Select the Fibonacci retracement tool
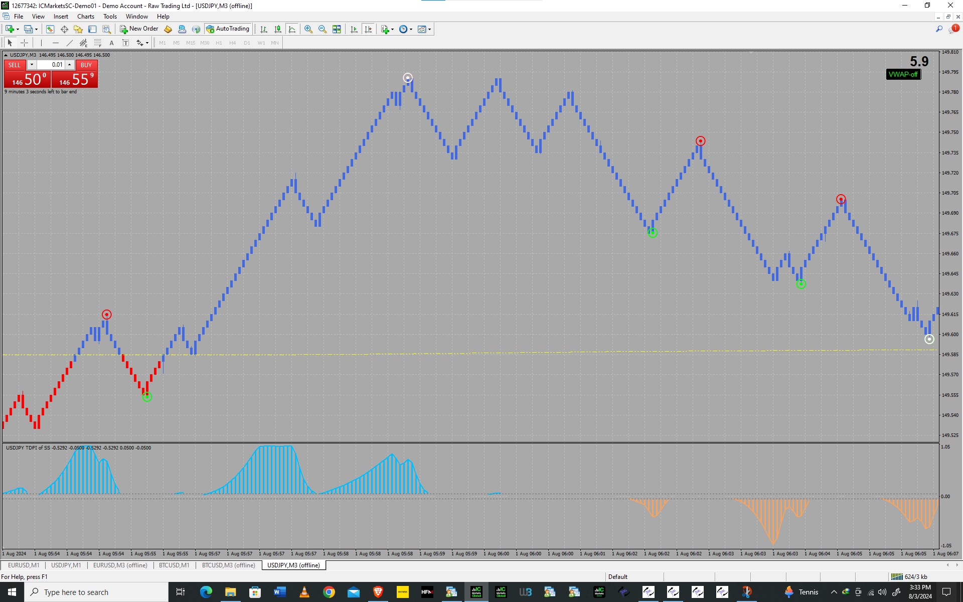963x602 pixels. point(98,43)
